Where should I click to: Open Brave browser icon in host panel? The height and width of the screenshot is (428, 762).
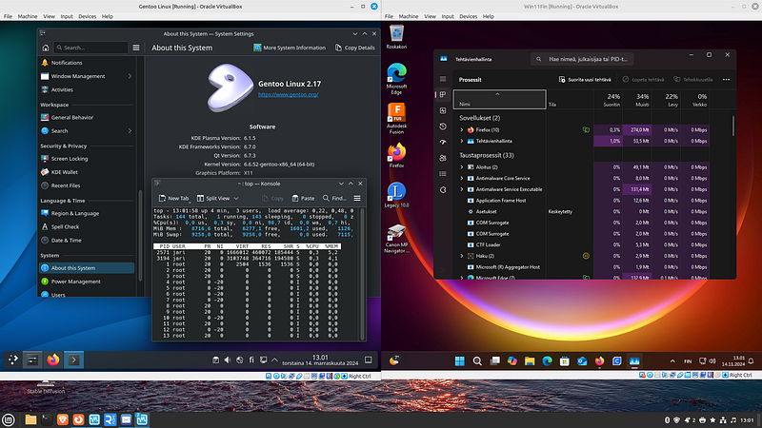[63, 419]
